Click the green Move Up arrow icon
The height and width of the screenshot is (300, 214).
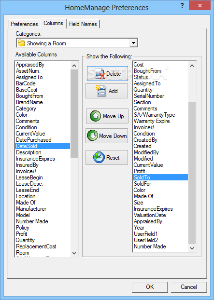tap(95, 116)
